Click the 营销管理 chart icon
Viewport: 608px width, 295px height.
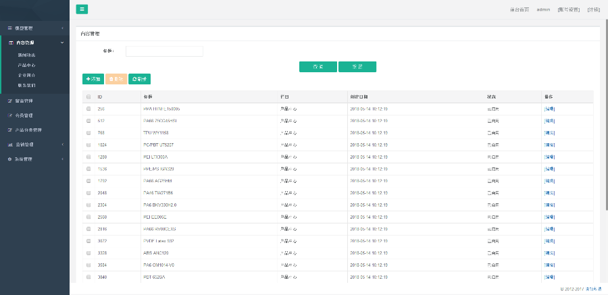click(x=9, y=144)
